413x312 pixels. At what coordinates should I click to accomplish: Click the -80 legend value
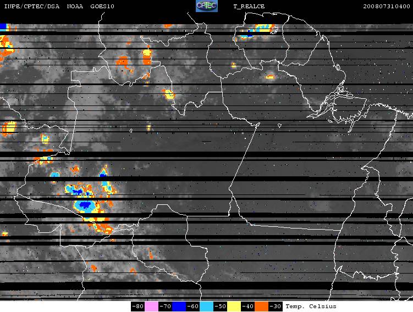pyautogui.click(x=137, y=307)
